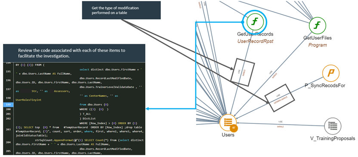
Task: Click line number 196 in code viewer
Action: click(x=8, y=80)
